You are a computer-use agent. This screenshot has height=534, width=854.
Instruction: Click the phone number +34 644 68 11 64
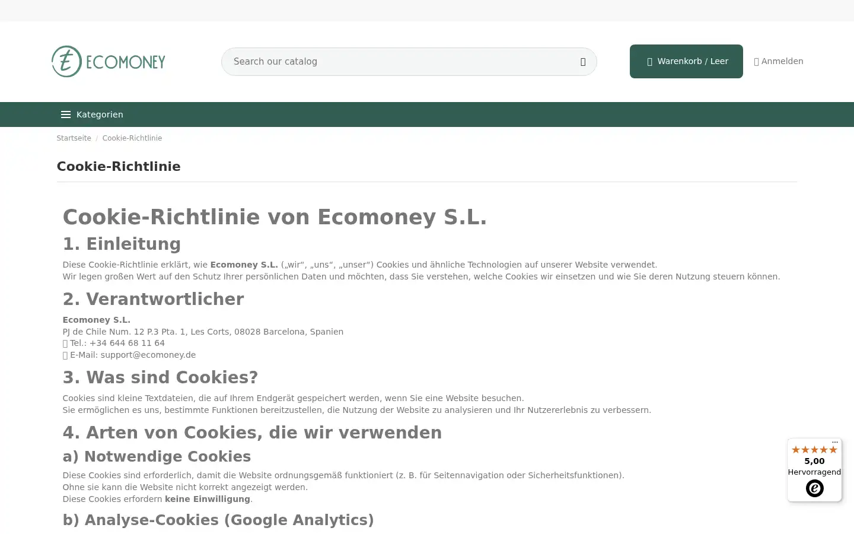coord(127,343)
